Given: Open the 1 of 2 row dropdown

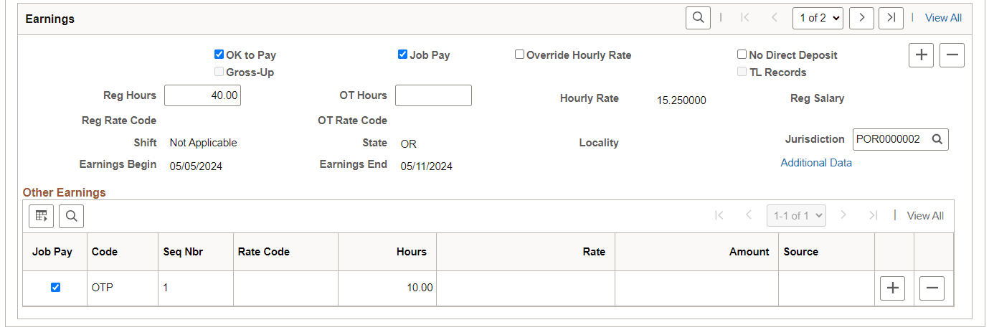Looking at the screenshot, I should [818, 18].
